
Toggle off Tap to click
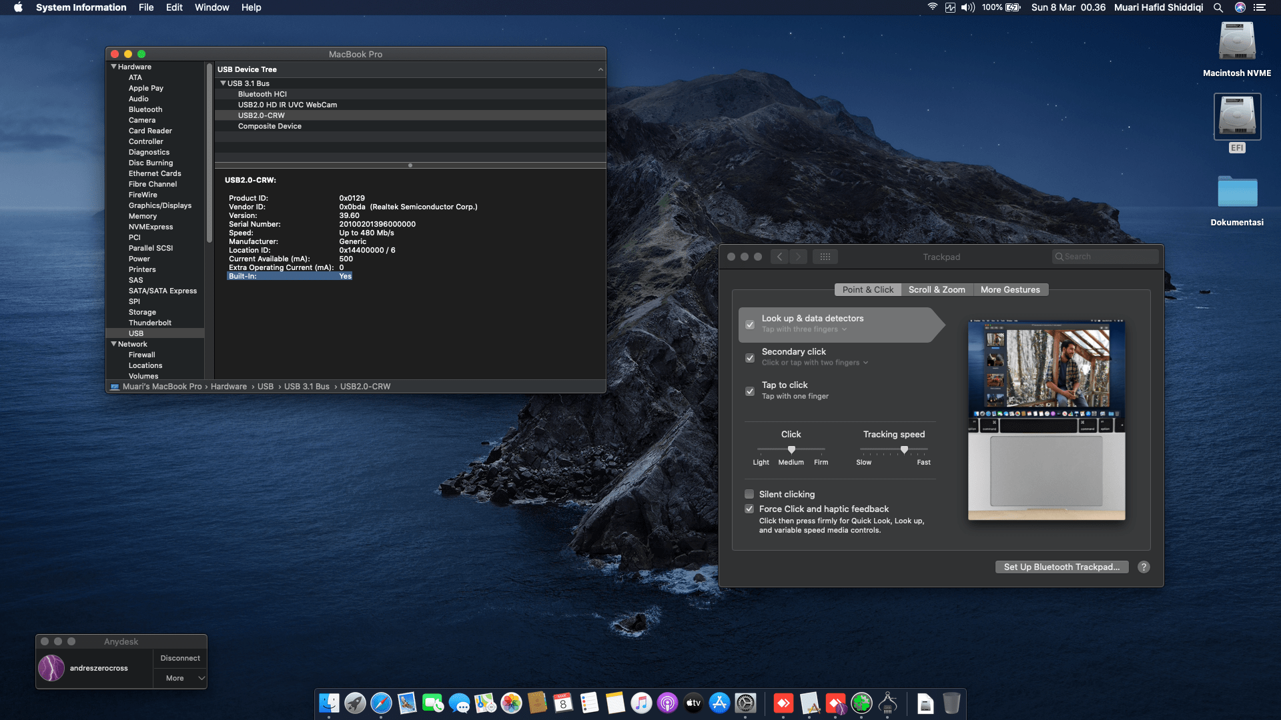coord(749,391)
